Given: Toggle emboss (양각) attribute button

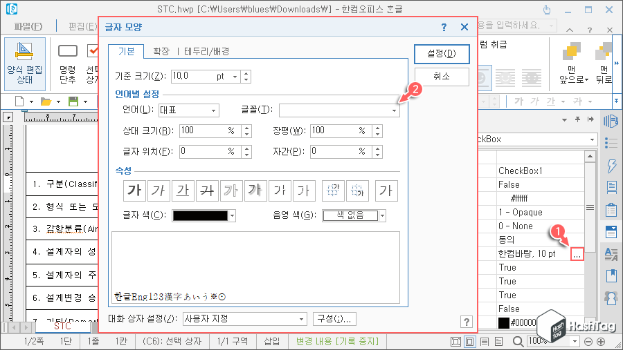Looking at the screenshot, I should click(280, 191).
